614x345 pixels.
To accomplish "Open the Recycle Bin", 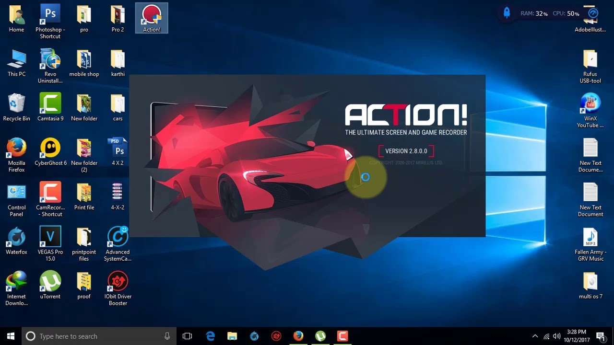I will [x=16, y=107].
